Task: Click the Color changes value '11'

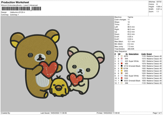Action: tap(128, 20)
